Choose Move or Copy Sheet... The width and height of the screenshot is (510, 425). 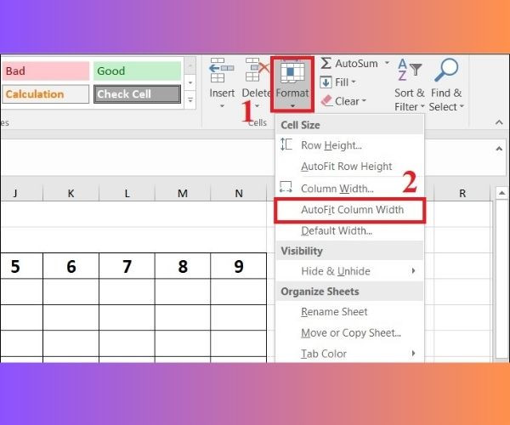[x=349, y=332]
